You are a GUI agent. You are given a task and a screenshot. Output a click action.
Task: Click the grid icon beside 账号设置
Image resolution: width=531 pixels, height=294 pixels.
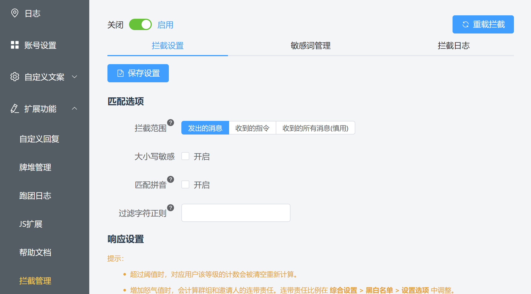(x=14, y=45)
